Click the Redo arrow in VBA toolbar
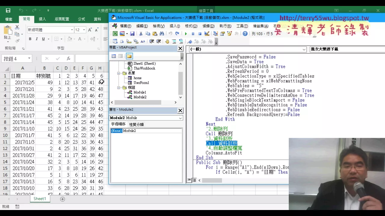Viewport: 385px width, 216px height. tap(177, 34)
